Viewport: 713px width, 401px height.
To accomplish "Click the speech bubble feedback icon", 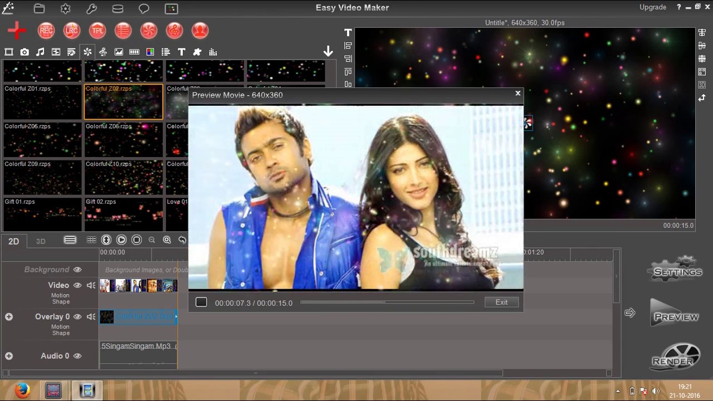I will click(x=144, y=8).
